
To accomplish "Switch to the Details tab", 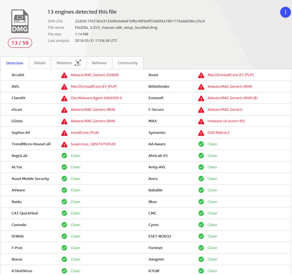I will coord(39,63).
